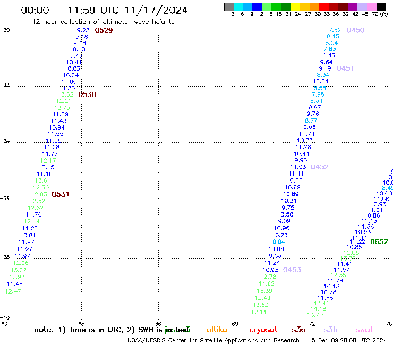This screenshot has height=345, width=393.
Task: Click the wave height value 10.74
Action: point(306,134)
